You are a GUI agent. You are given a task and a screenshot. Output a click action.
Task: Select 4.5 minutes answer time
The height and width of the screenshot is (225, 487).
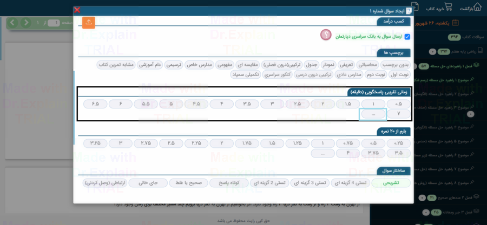[196, 104]
